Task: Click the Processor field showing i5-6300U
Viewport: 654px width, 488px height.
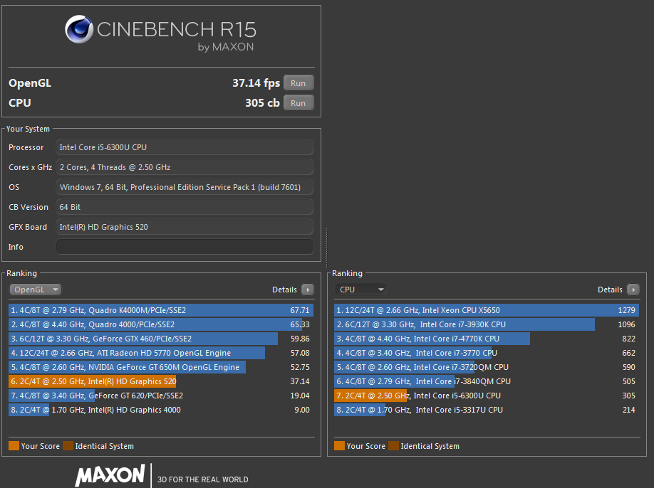Action: coord(184,147)
